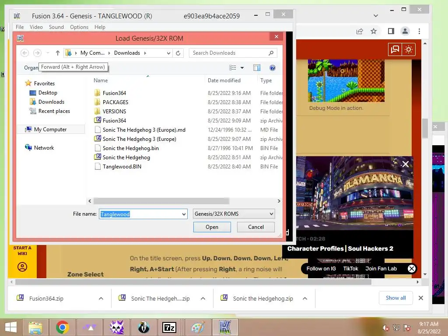Sort files by Date modified column

(224, 80)
